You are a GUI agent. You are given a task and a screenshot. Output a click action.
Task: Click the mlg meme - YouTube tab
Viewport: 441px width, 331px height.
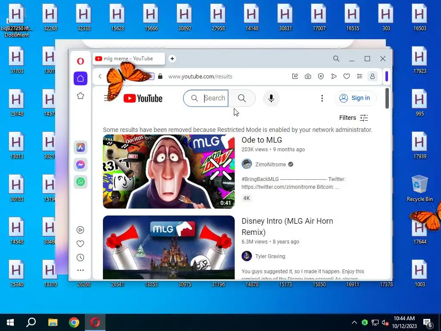click(129, 59)
